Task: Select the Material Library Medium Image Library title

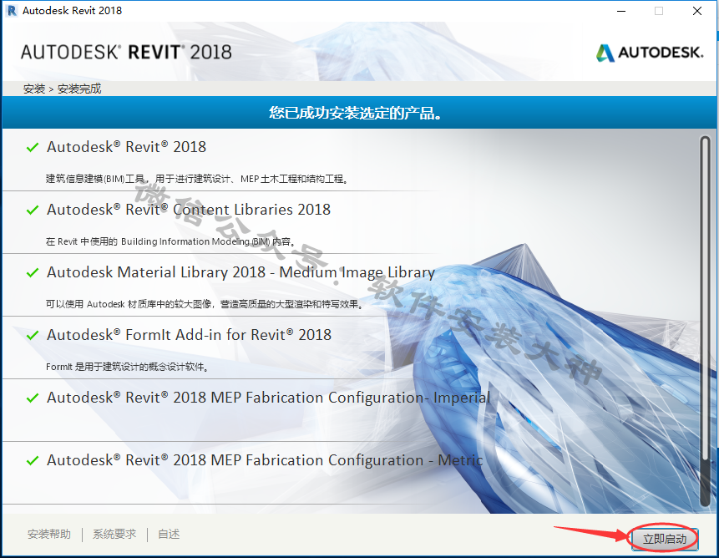Action: 241,272
